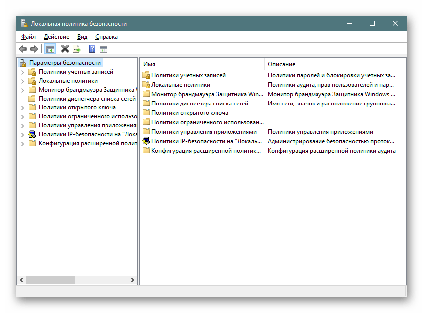Click the Export list toolbar icon

click(77, 49)
